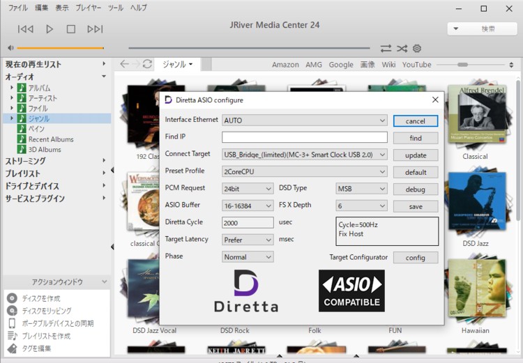The image size is (523, 363).
Task: Adjust the volume slider
Action: coord(61,48)
